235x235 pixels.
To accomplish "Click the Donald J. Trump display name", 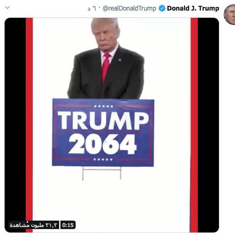I will (x=193, y=8).
